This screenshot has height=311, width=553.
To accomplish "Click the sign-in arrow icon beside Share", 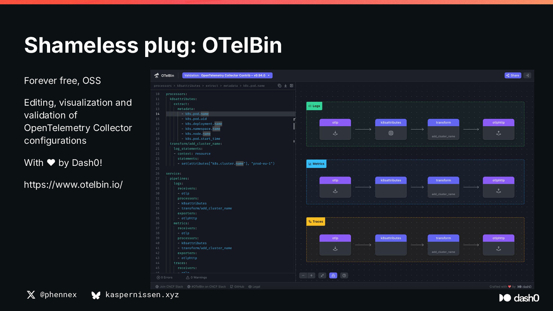I will click(x=527, y=75).
